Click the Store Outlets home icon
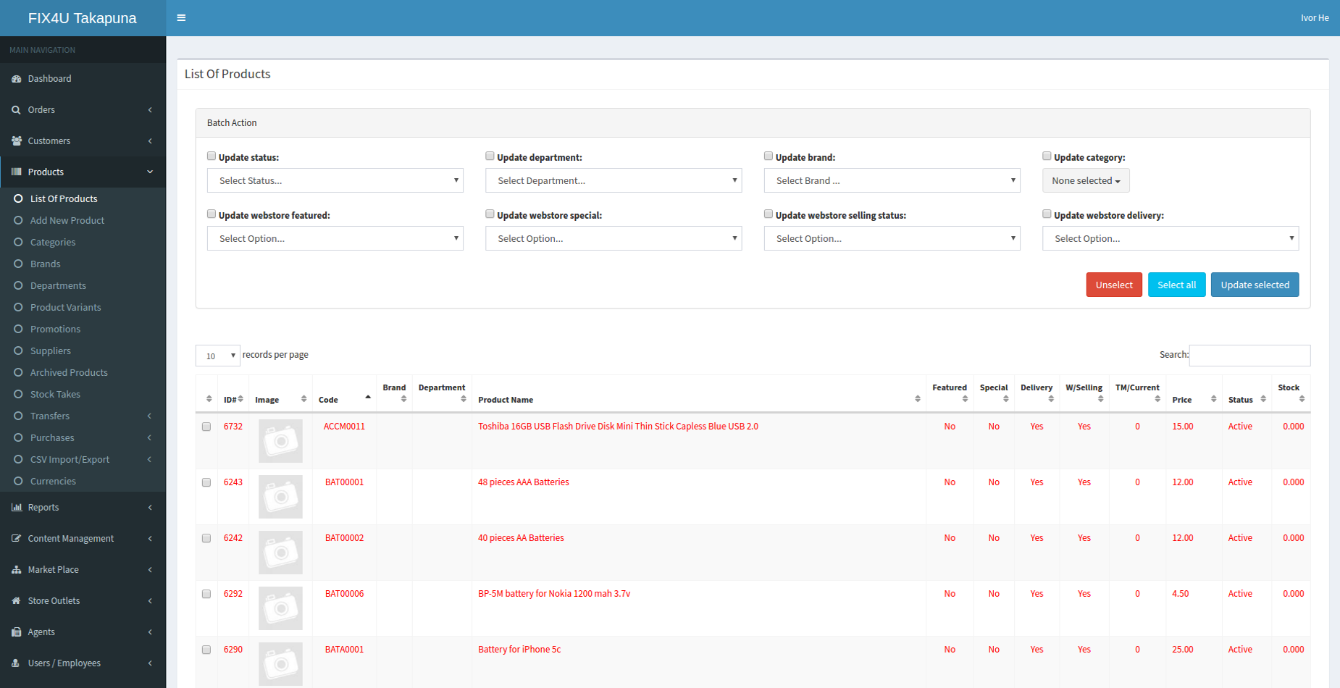Image resolution: width=1340 pixels, height=688 pixels. click(16, 601)
